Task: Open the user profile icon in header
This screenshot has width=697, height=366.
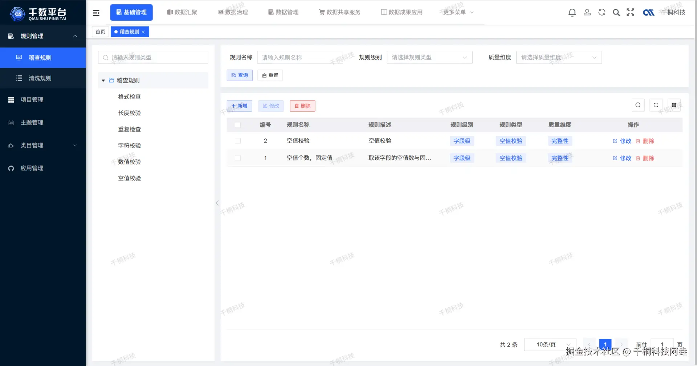Action: click(x=587, y=13)
